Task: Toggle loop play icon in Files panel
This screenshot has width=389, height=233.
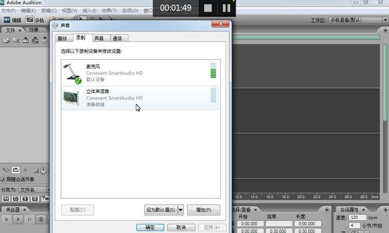Action: [15, 170]
